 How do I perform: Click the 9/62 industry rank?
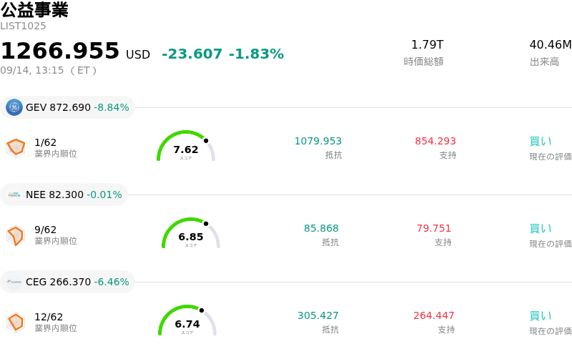46,230
